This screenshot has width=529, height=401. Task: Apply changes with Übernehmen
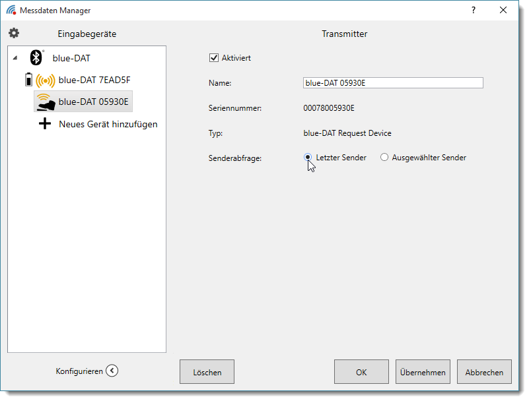coord(423,372)
